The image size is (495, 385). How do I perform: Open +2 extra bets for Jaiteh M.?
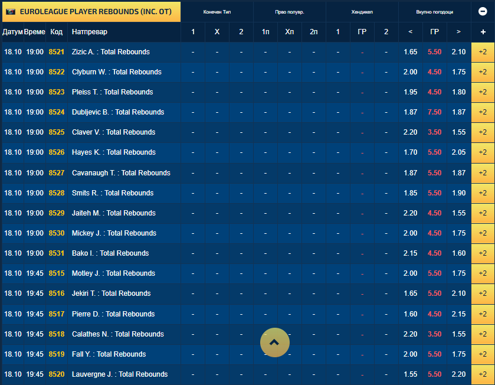[483, 213]
